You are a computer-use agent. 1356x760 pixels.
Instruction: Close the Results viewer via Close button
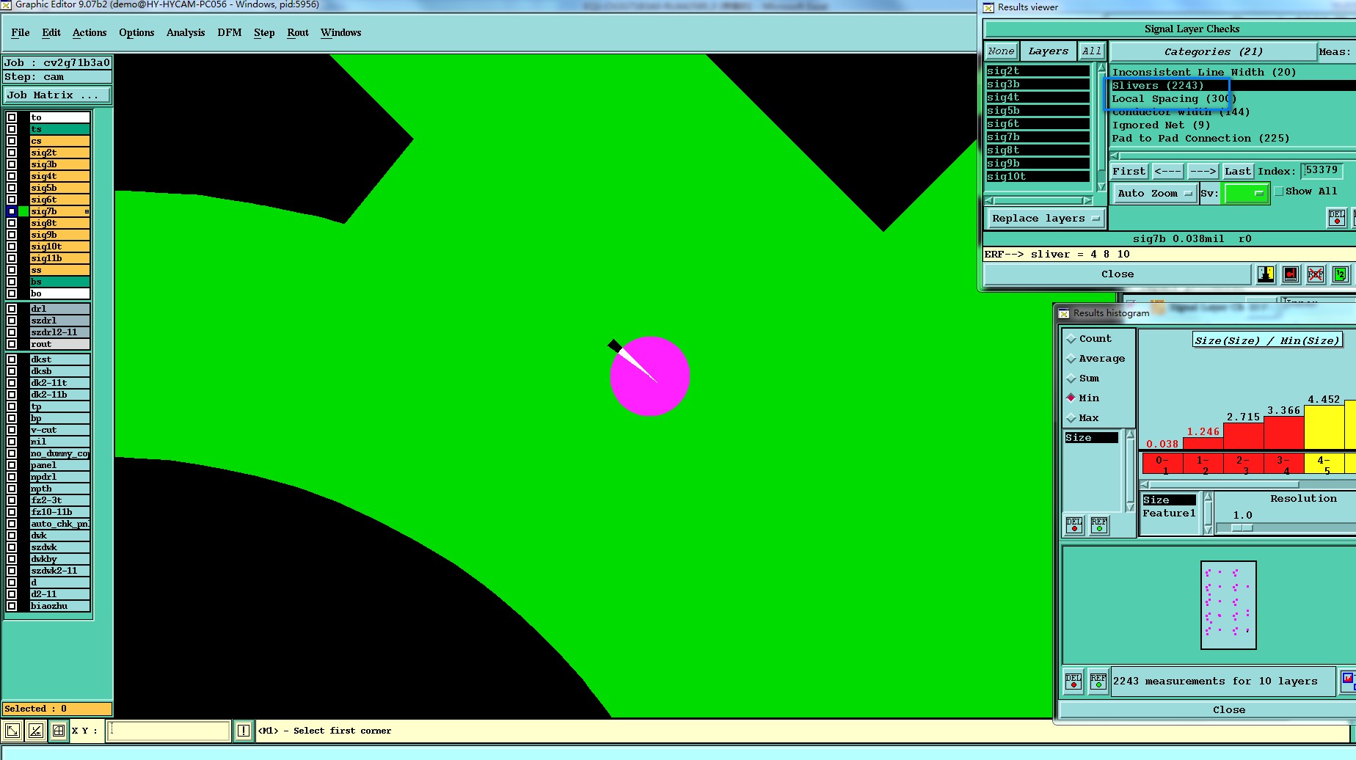click(x=1118, y=274)
